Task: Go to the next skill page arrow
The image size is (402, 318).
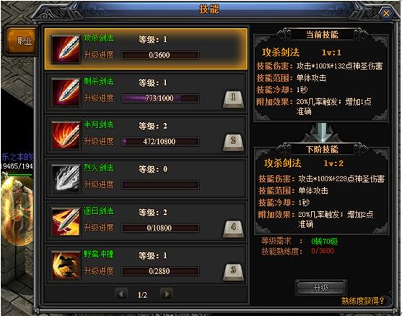Action: click(x=167, y=294)
